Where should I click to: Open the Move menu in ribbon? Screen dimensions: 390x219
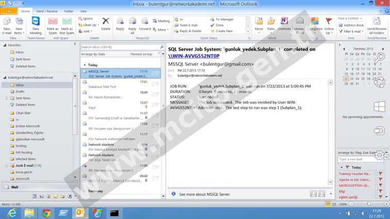(258, 26)
